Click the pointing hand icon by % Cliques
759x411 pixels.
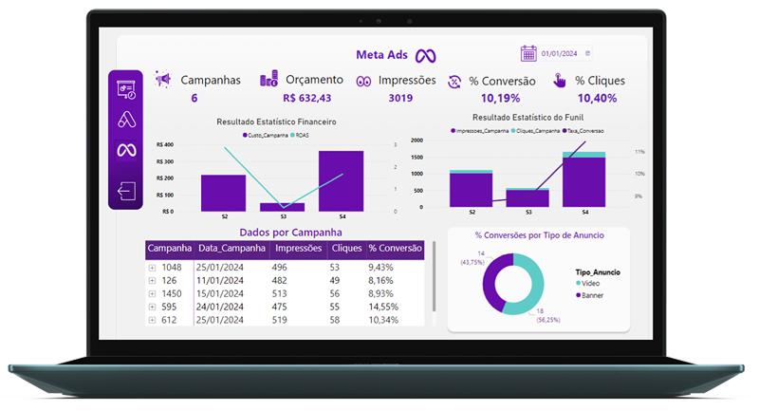(561, 81)
